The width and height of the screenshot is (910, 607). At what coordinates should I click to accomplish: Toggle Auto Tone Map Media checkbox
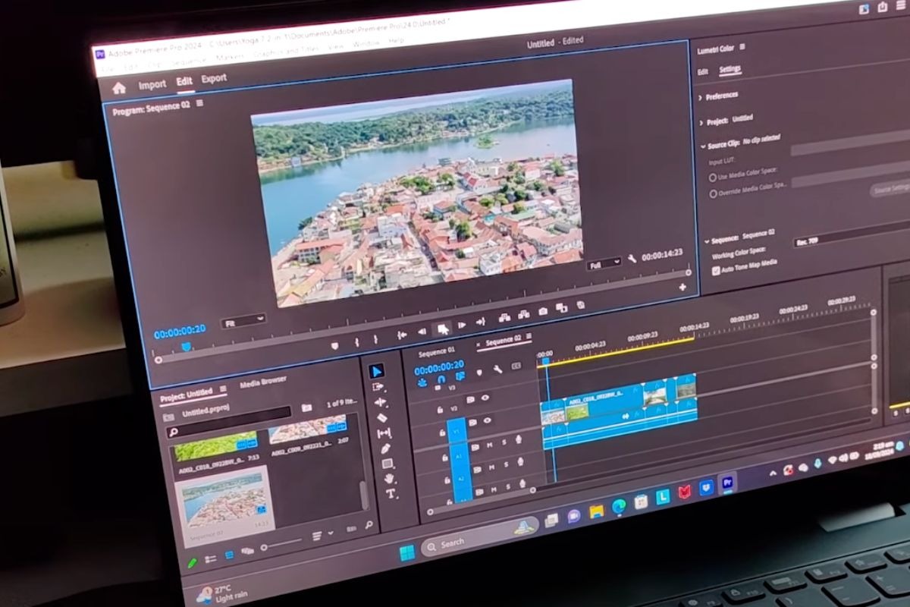pyautogui.click(x=716, y=270)
